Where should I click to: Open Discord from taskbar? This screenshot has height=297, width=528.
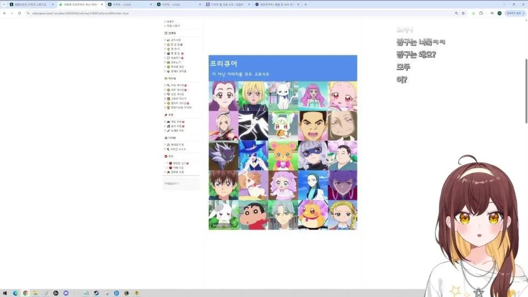click(x=66, y=293)
